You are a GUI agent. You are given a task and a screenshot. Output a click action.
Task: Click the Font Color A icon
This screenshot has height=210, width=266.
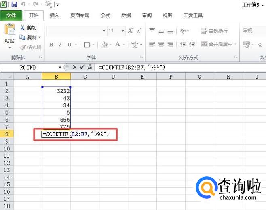coord(117,45)
